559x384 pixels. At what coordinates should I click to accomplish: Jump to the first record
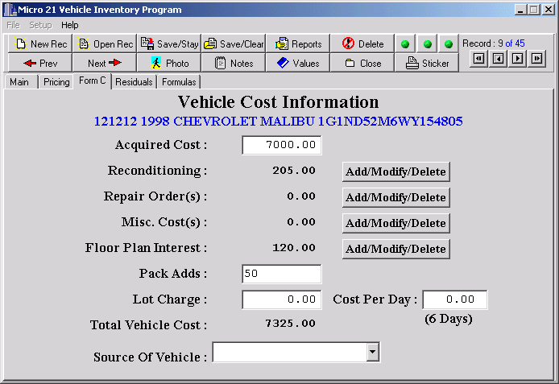[x=478, y=58]
